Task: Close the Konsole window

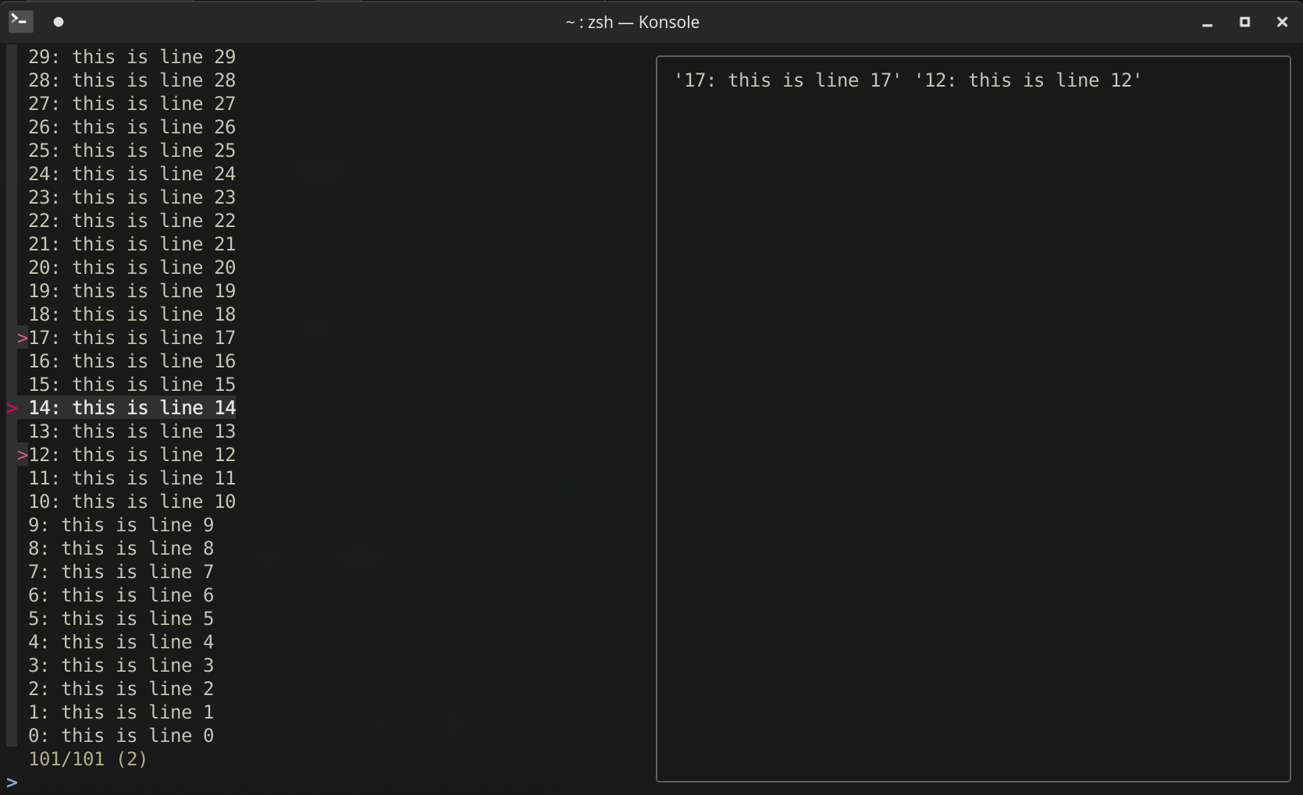Action: click(x=1282, y=22)
